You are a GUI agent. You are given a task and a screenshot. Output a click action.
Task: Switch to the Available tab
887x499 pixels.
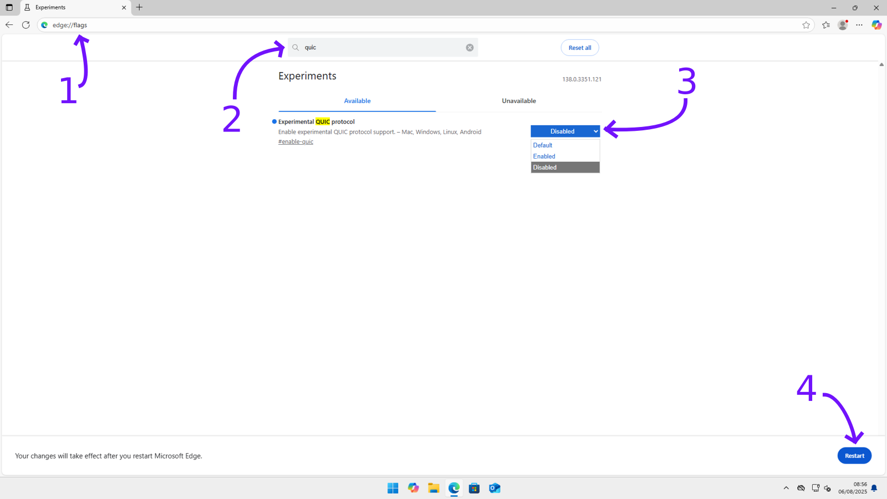(357, 101)
